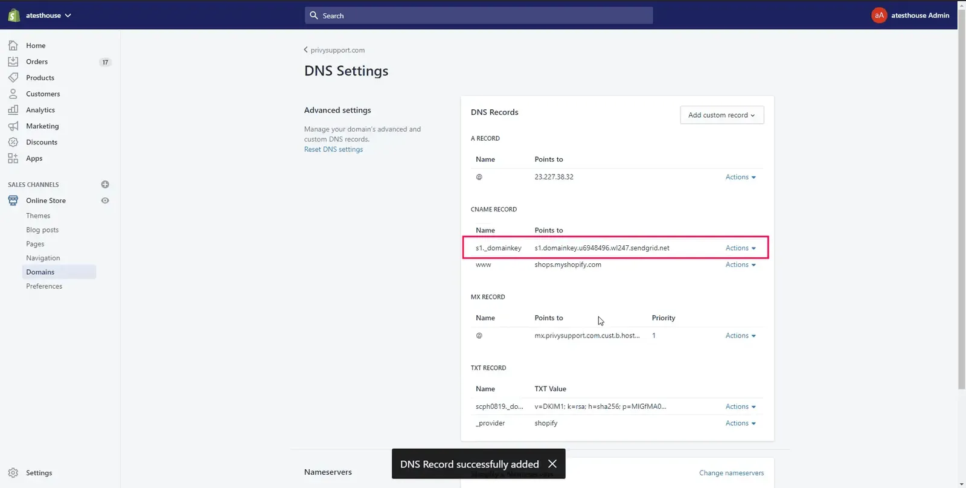Click the page vertical scrollbar

point(961,199)
